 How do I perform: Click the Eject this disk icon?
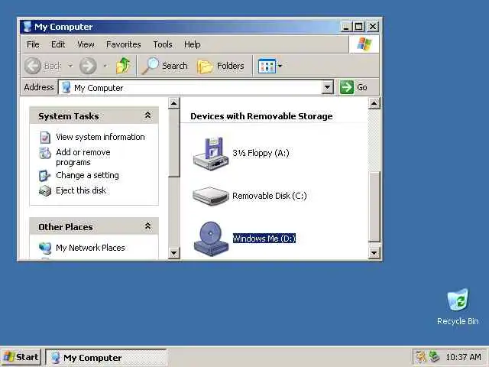[x=45, y=190]
